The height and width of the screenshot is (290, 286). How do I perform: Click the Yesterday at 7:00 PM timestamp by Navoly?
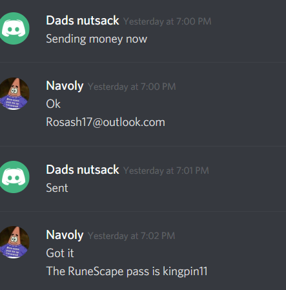coord(132,87)
